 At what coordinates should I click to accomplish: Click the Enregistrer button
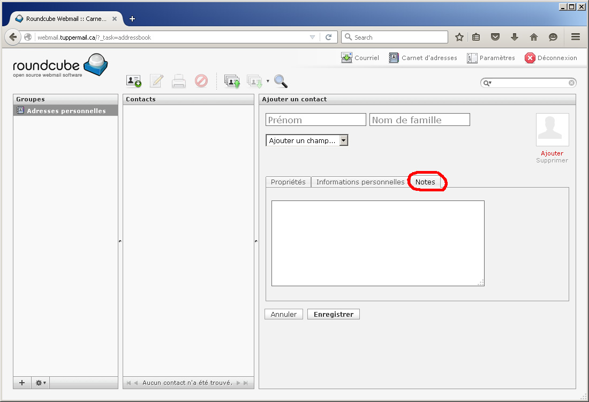point(333,314)
